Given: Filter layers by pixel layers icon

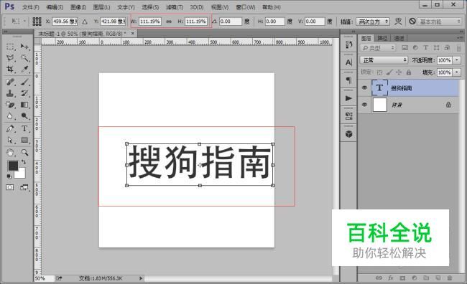Looking at the screenshot, I should (x=404, y=47).
